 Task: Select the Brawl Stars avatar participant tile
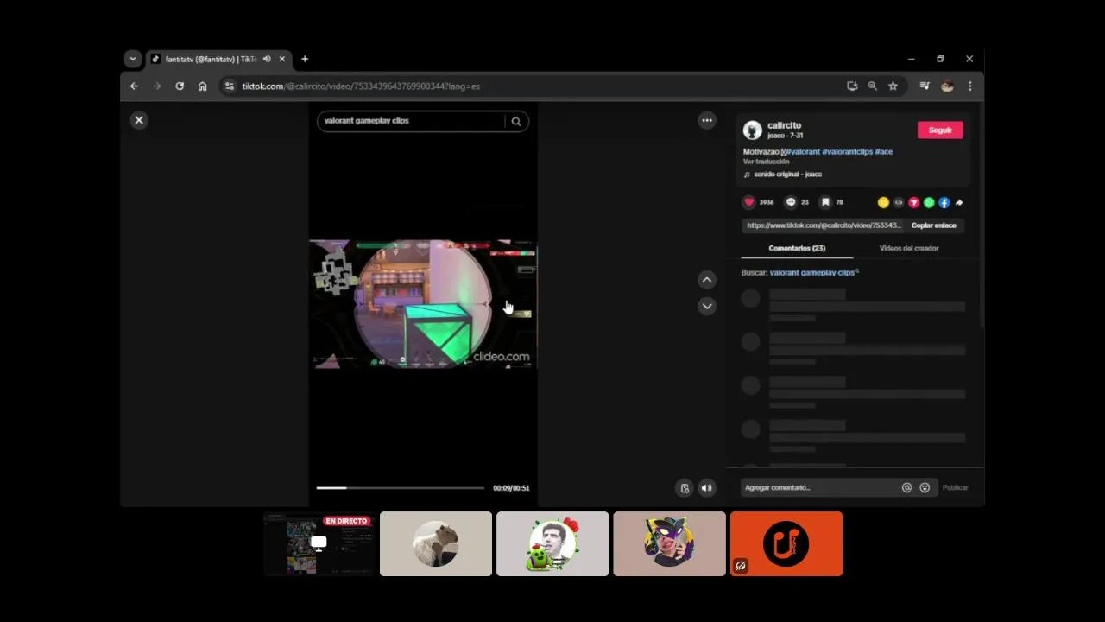(552, 543)
